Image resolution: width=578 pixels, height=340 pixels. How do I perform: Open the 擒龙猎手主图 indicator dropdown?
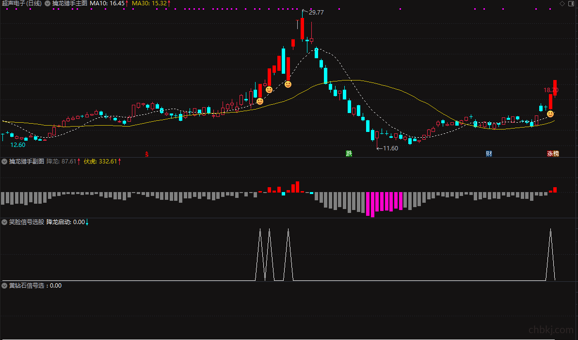coord(48,3)
